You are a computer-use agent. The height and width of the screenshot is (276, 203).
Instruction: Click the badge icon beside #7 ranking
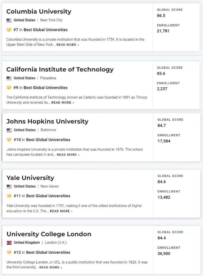[x=9, y=30]
